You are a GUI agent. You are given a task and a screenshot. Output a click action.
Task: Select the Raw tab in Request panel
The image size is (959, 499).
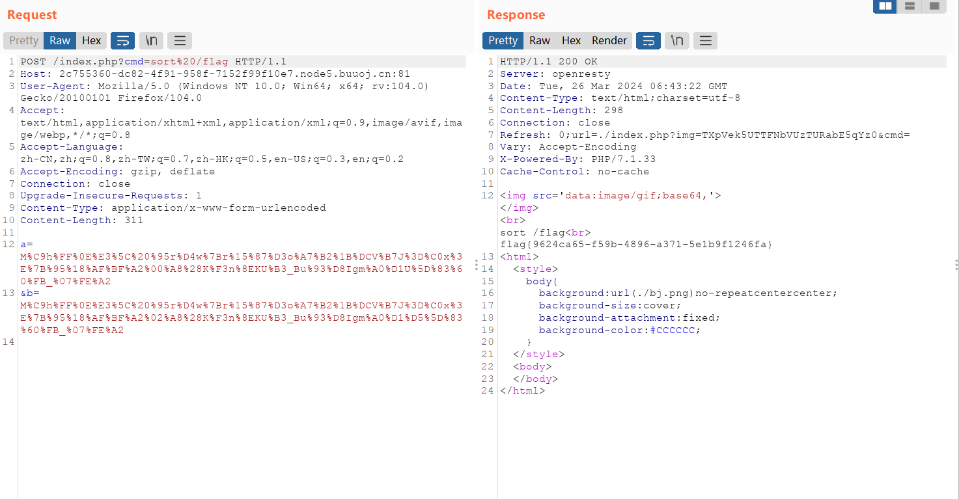click(x=60, y=40)
